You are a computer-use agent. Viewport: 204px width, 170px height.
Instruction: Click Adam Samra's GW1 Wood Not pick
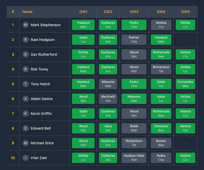[83, 99]
